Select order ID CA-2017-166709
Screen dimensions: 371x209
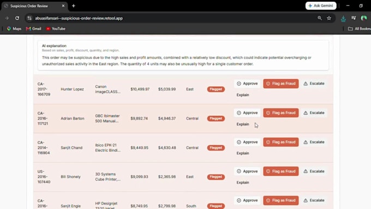pyautogui.click(x=44, y=89)
